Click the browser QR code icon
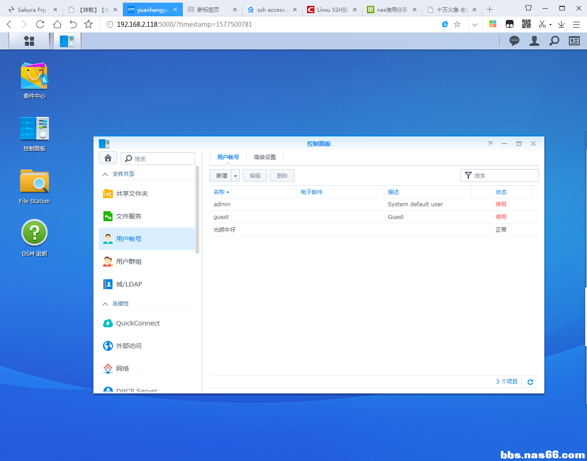The image size is (587, 461). click(526, 24)
